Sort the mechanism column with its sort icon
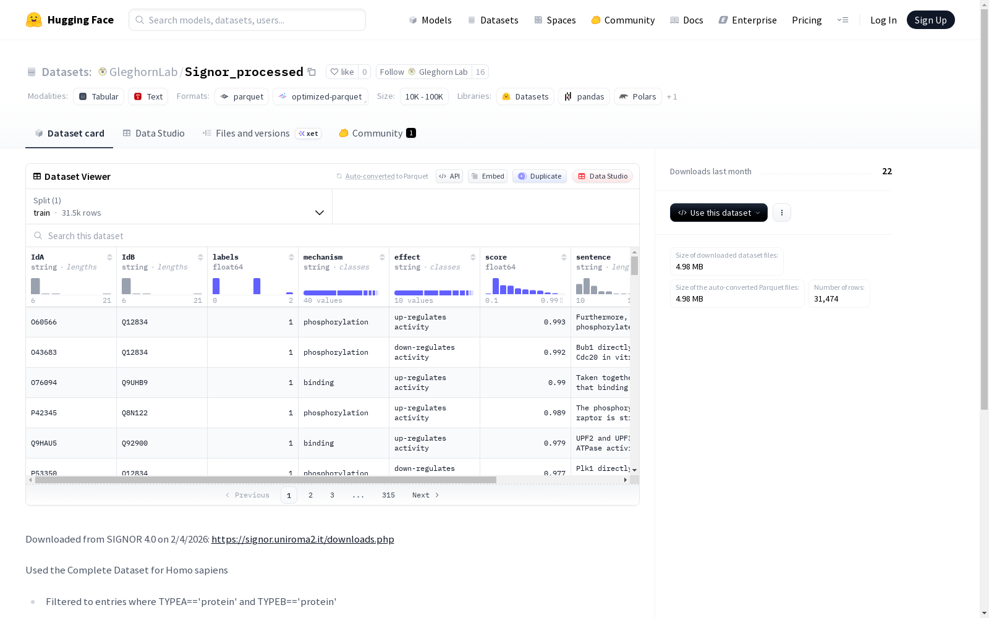The image size is (989, 618). tap(382, 257)
